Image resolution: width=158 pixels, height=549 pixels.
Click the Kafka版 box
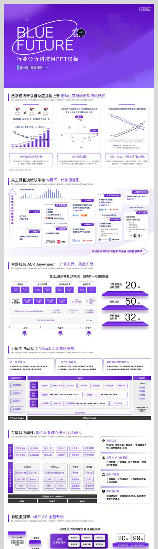pyautogui.click(x=33, y=473)
